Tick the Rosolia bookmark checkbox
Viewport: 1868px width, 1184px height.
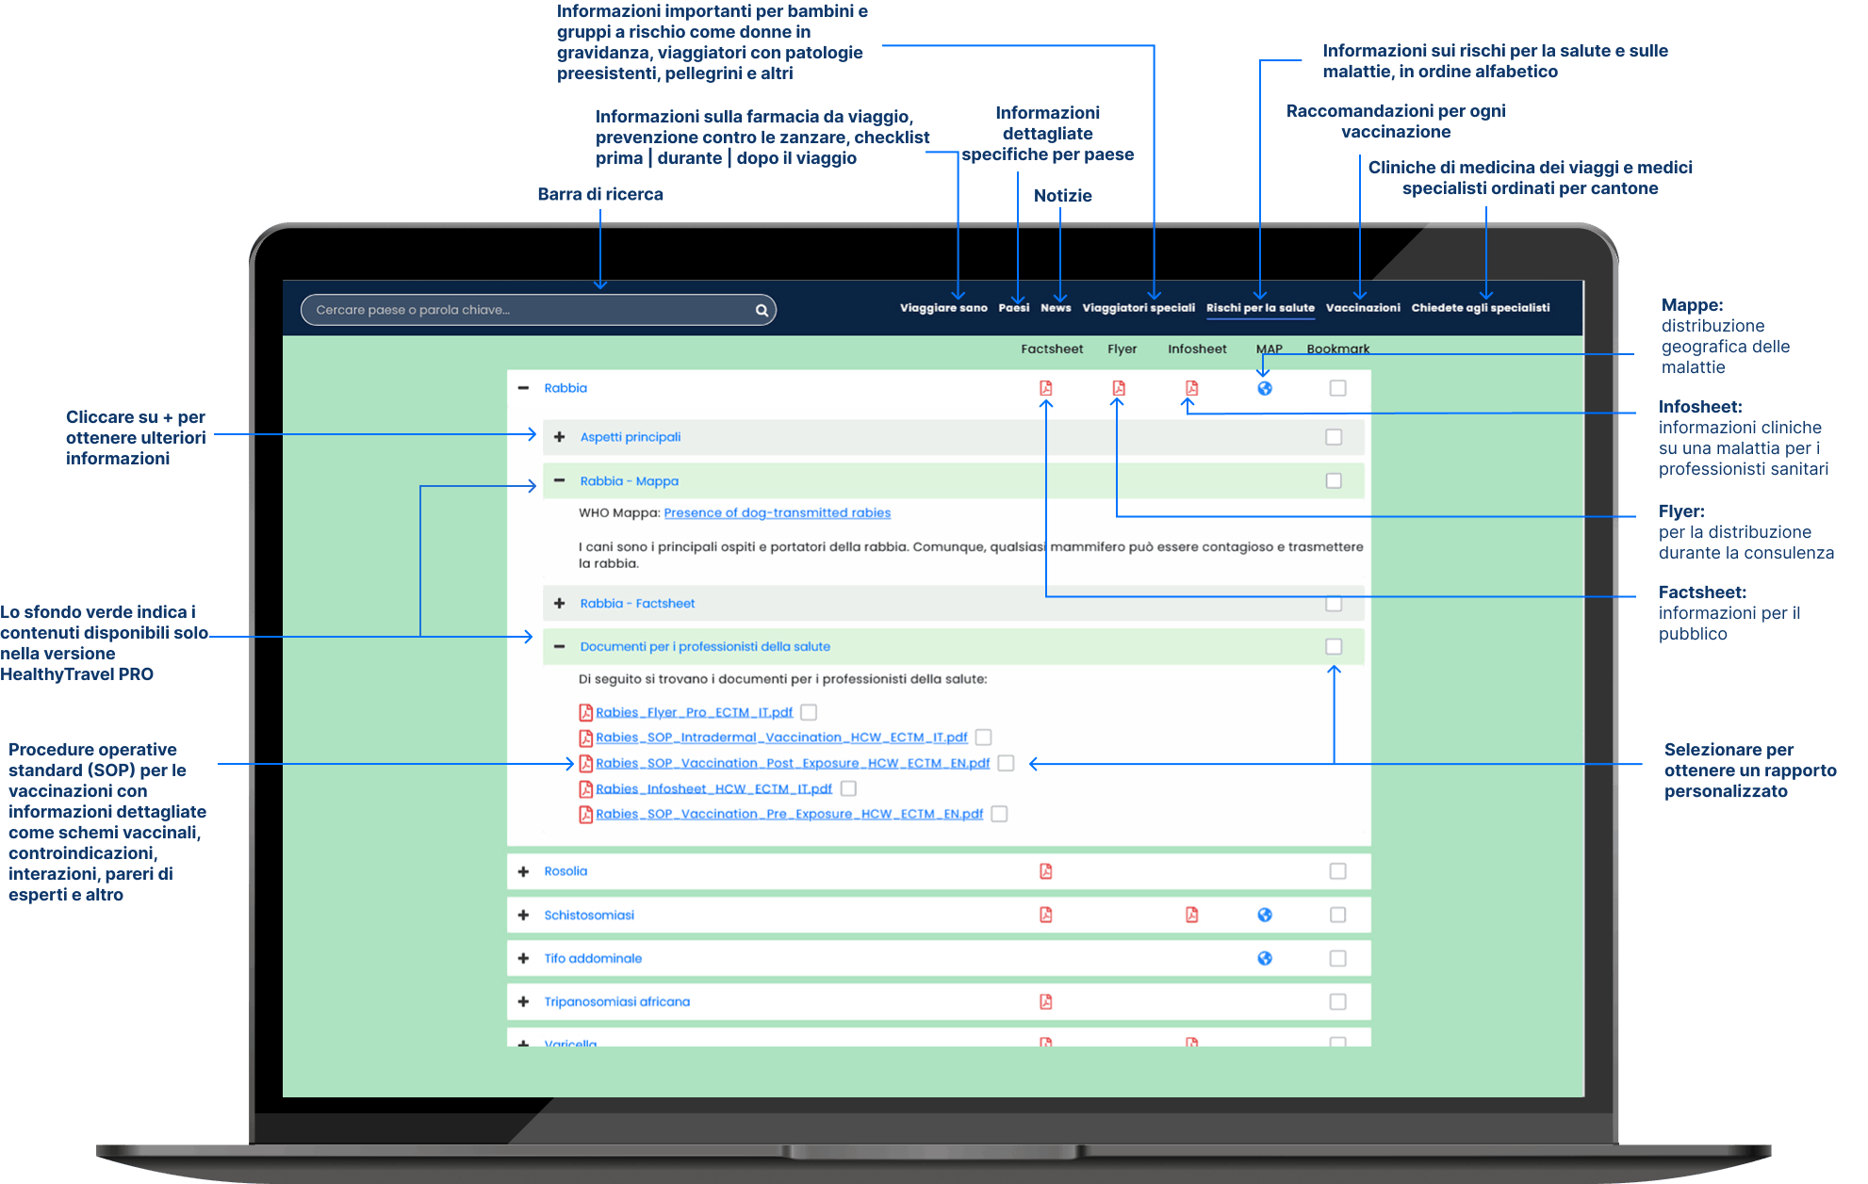click(x=1337, y=871)
